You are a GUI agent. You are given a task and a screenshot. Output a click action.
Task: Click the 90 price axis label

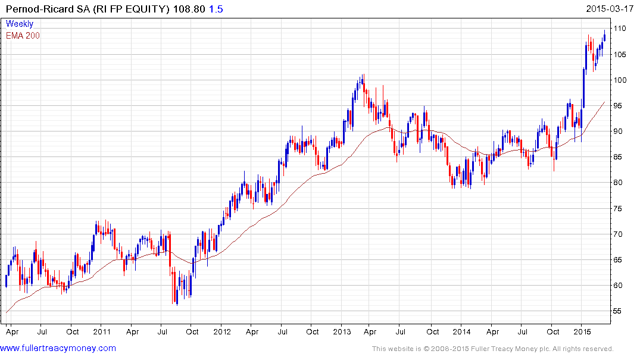(618, 131)
